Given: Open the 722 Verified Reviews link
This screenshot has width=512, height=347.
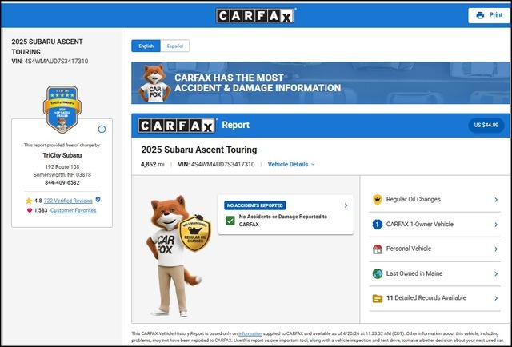Looking at the screenshot, I should (x=68, y=200).
